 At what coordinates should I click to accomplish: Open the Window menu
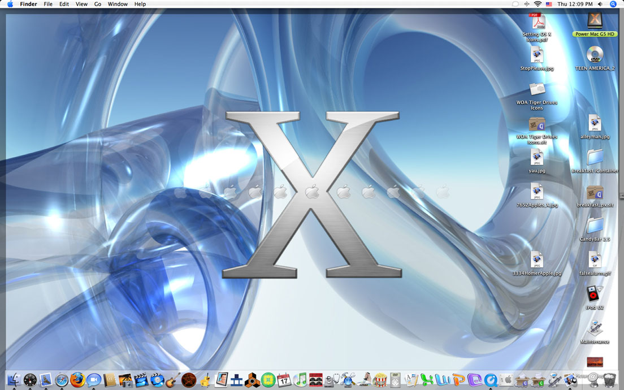(x=118, y=4)
